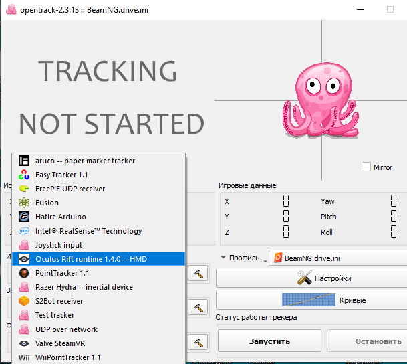Select Razer Hydra -- inertial device
407x364 pixels.
84,287
